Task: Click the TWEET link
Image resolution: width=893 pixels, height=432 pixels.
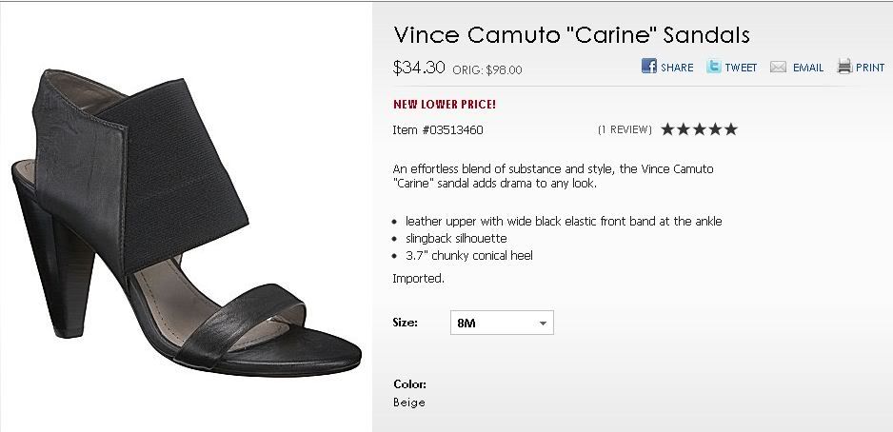Action: click(741, 68)
